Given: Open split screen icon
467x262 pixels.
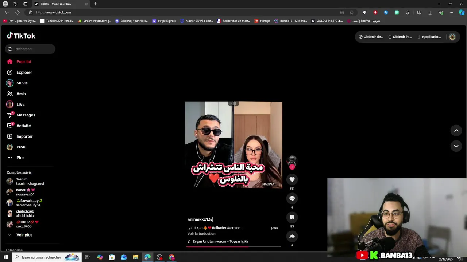Looking at the screenshot, I should pos(419,12).
